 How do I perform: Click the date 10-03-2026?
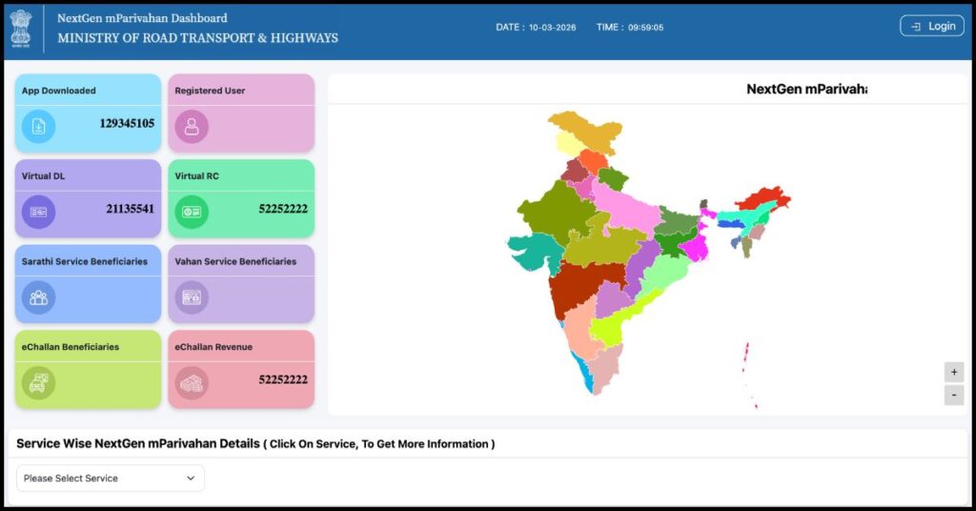(552, 28)
